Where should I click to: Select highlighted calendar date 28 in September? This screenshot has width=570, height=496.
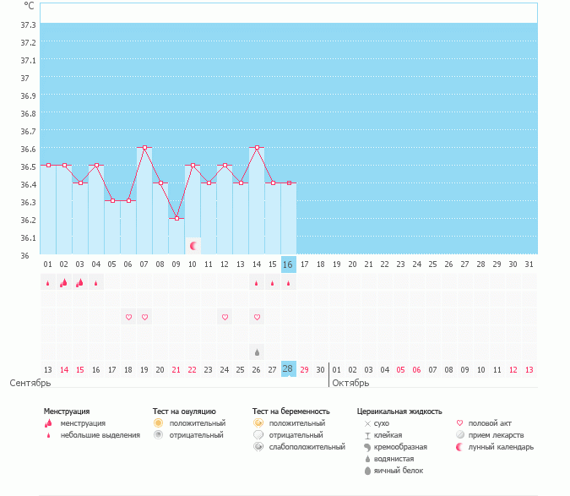288,369
